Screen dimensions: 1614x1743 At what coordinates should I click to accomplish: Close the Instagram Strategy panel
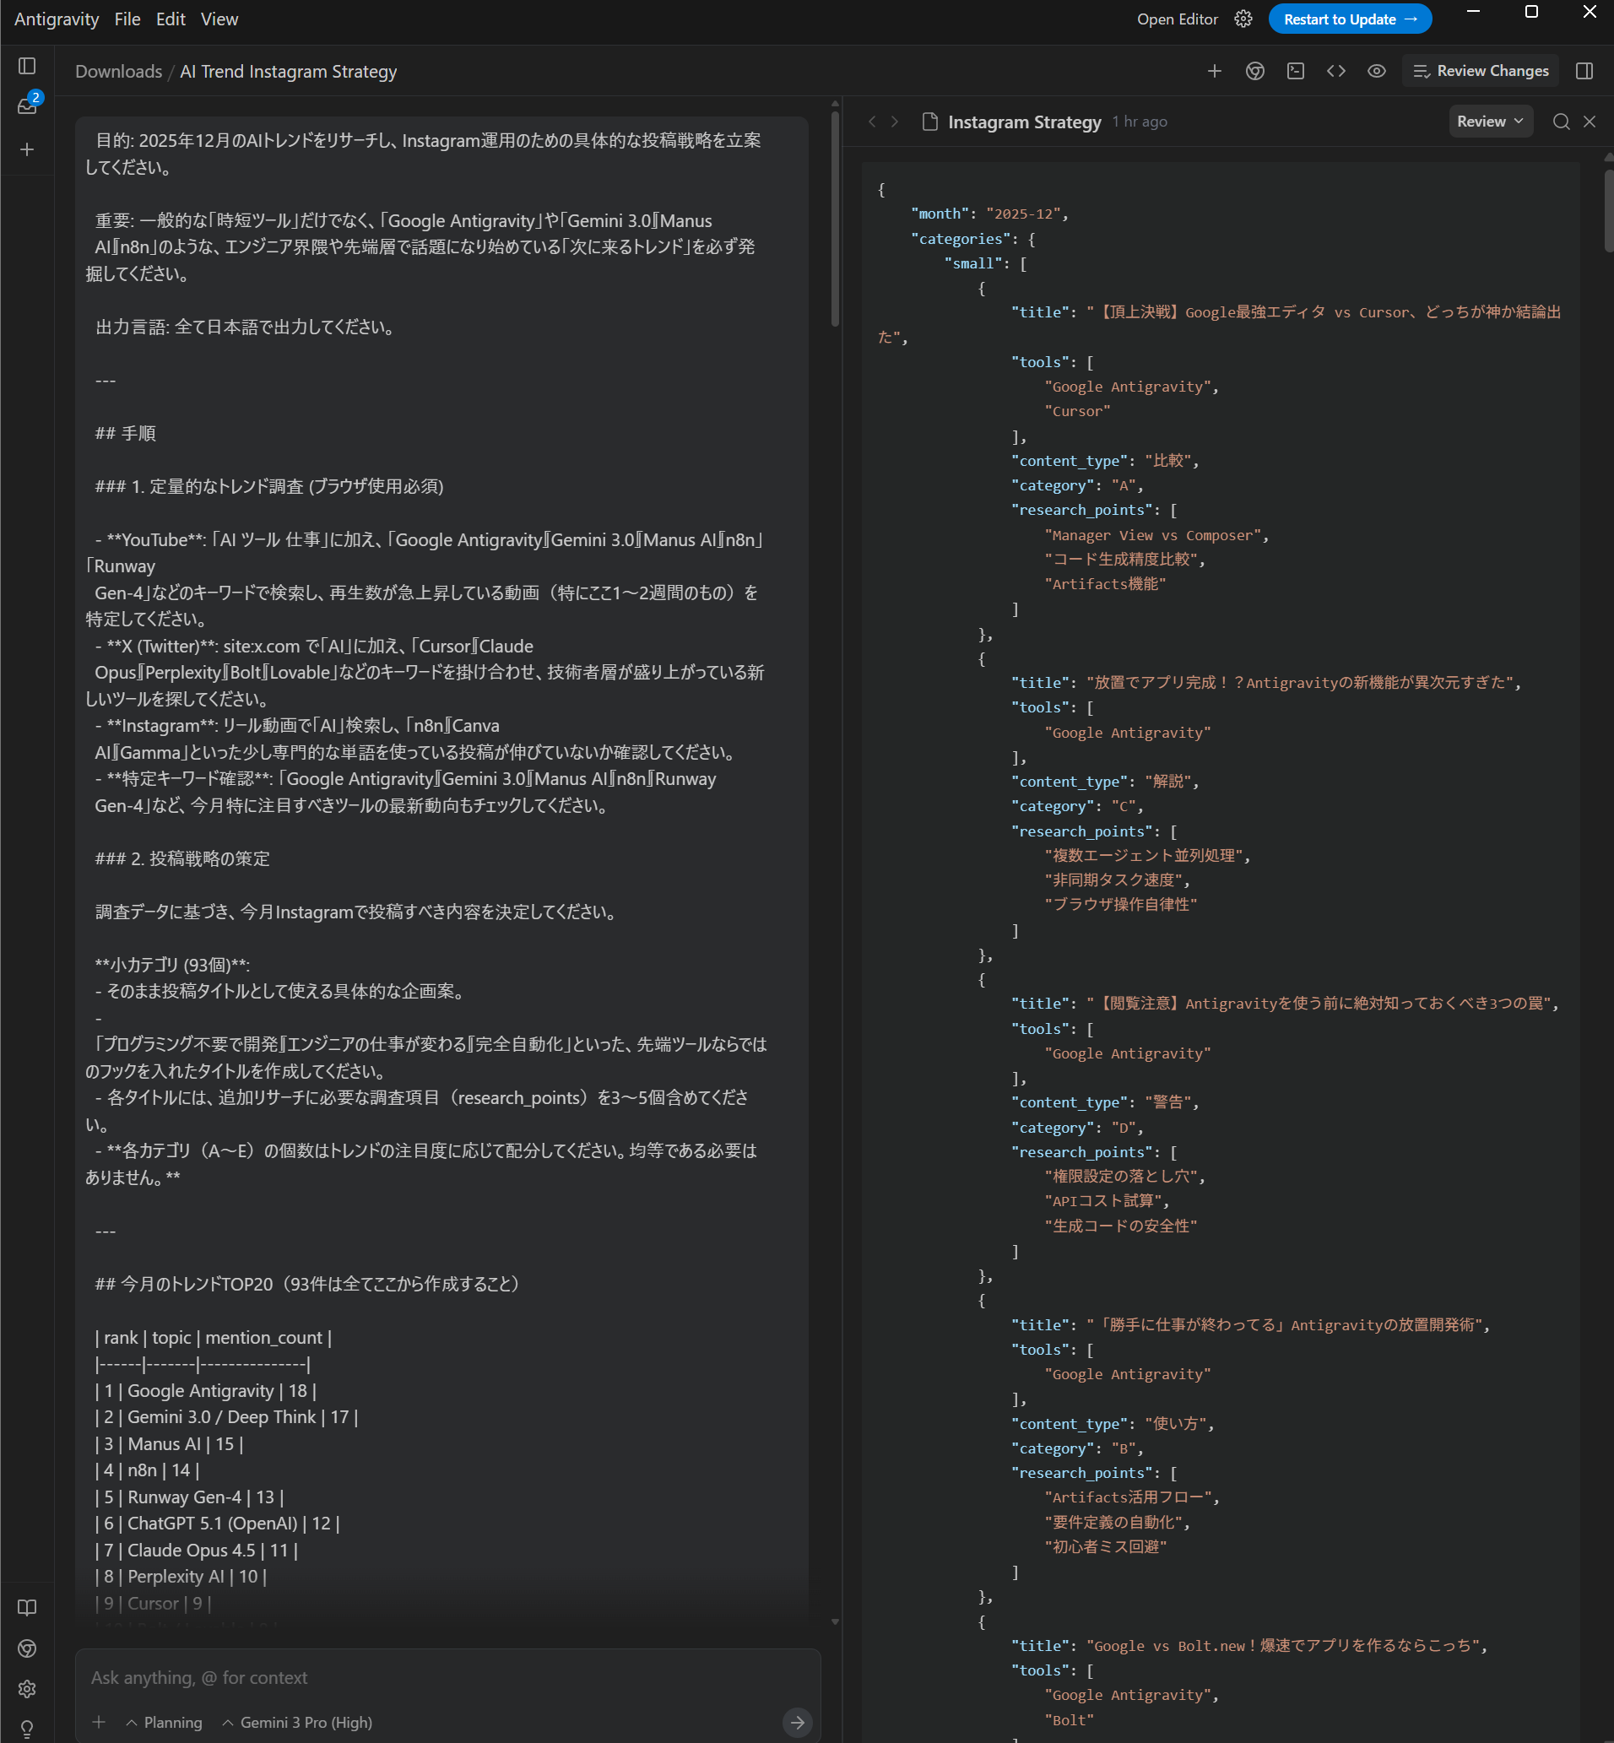[1590, 122]
